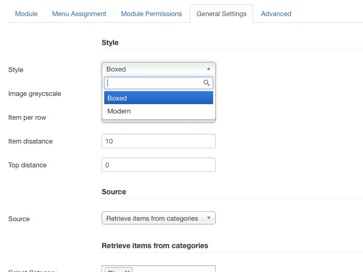Click the Image greyscale label
363x272 pixels.
[35, 94]
